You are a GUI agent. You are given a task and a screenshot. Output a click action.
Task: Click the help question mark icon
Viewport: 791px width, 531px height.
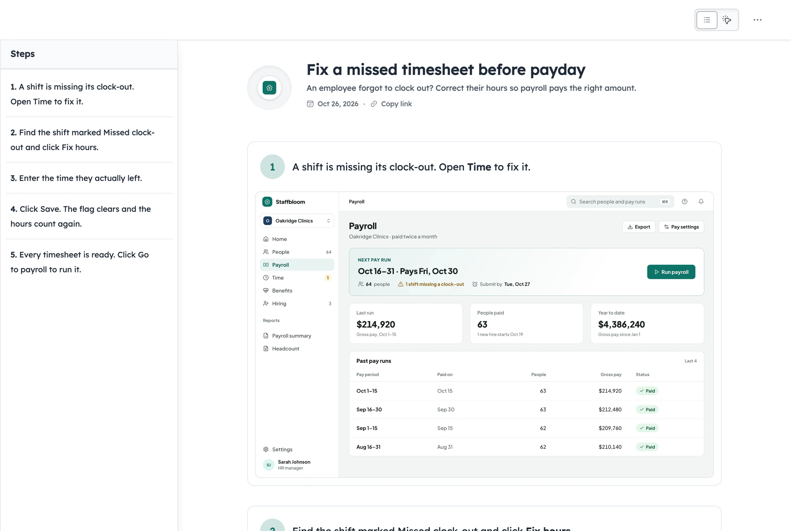pyautogui.click(x=685, y=201)
